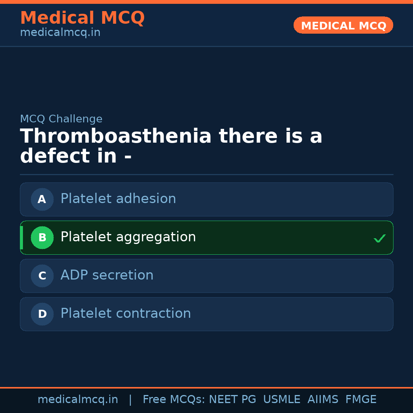Click the circular D option badge

click(42, 314)
